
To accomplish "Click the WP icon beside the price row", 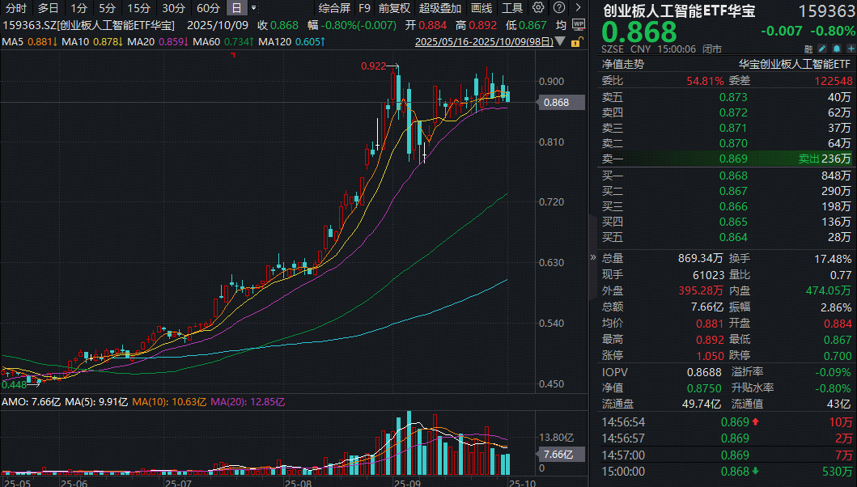I will pyautogui.click(x=578, y=25).
